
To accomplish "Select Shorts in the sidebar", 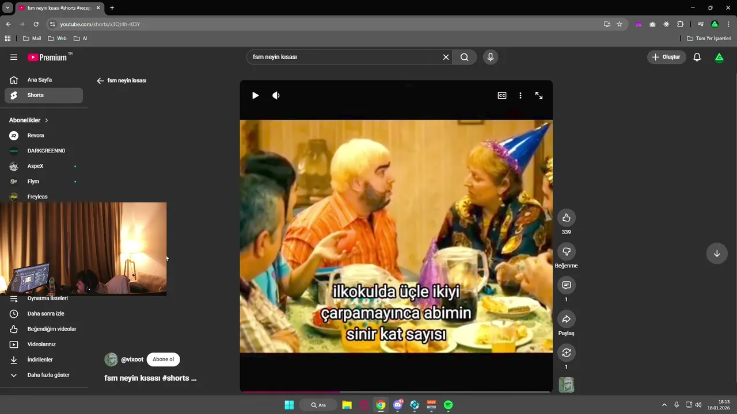I will (x=43, y=95).
